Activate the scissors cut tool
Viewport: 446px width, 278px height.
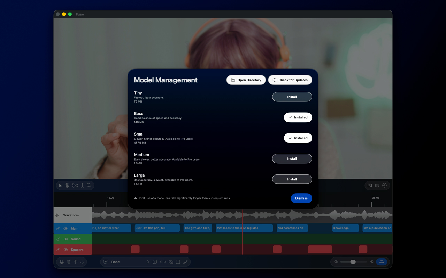(x=75, y=186)
